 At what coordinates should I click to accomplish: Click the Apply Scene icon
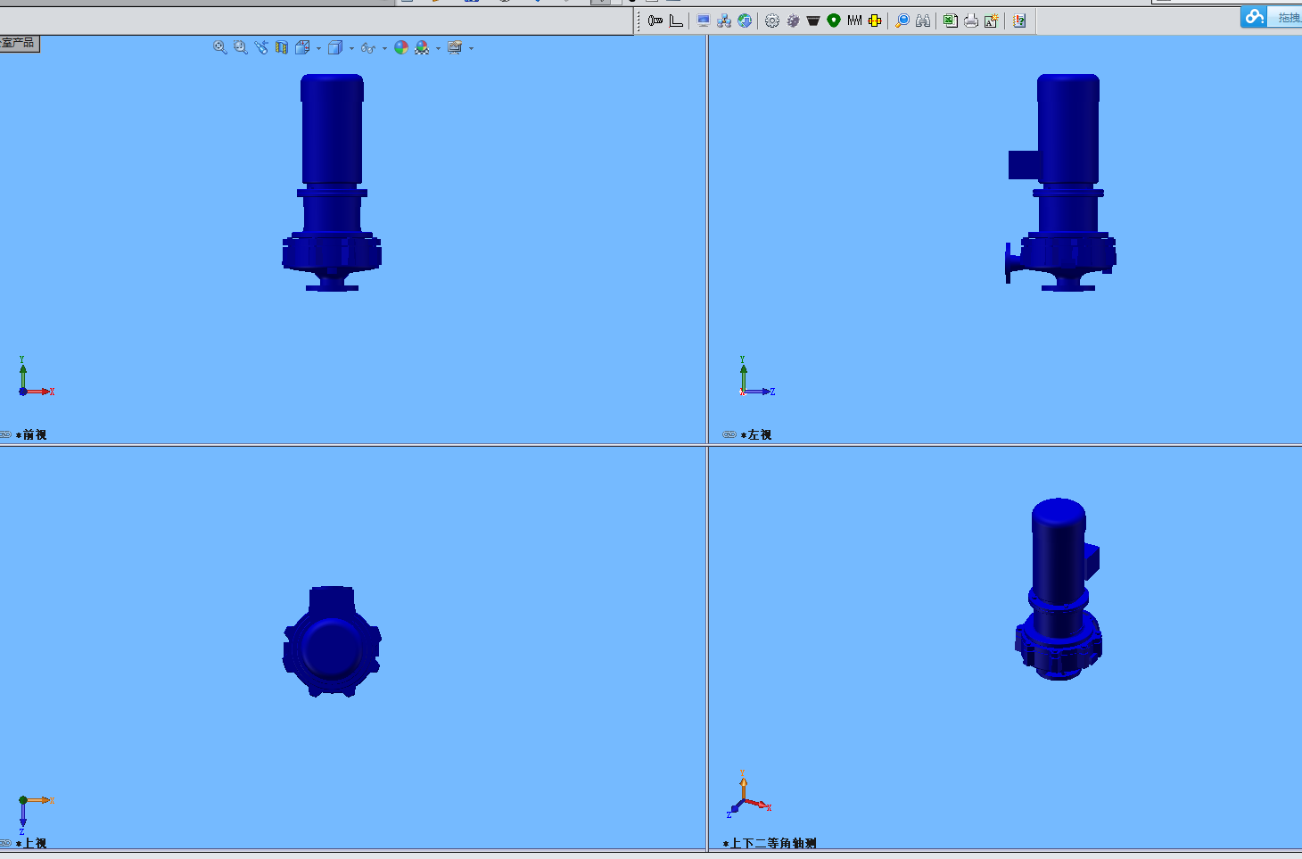click(422, 47)
